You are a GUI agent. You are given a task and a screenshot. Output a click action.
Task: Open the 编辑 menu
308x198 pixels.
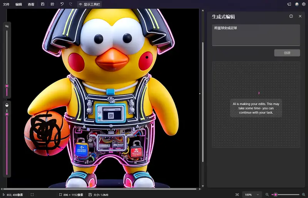tap(18, 4)
